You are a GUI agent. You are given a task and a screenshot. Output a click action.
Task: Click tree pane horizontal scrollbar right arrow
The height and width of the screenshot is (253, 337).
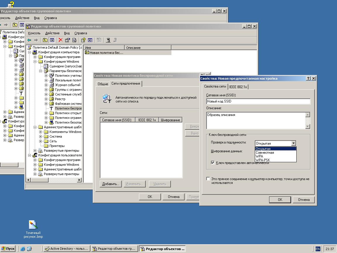coord(79,180)
